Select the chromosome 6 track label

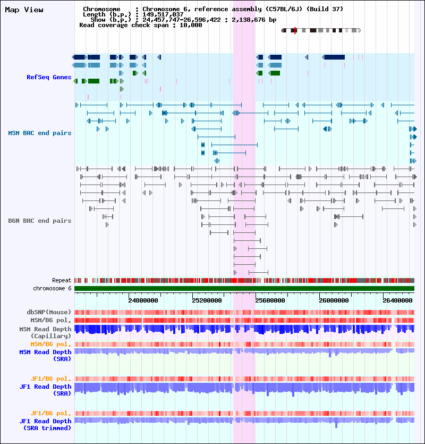click(53, 288)
